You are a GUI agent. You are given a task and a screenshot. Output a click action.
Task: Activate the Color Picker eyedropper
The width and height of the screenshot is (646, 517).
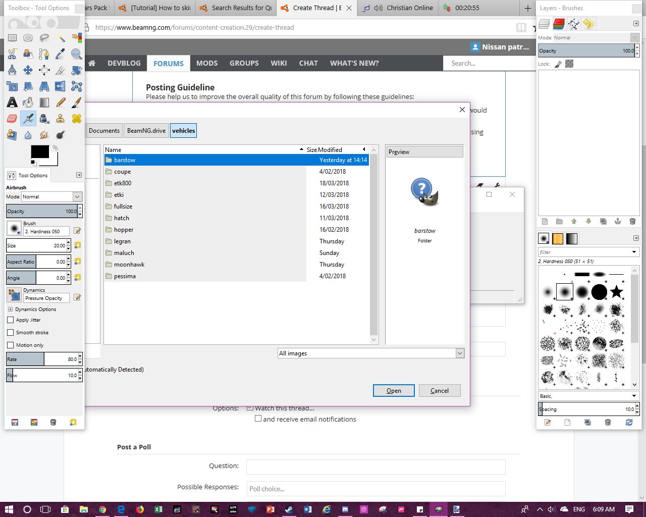click(x=61, y=54)
